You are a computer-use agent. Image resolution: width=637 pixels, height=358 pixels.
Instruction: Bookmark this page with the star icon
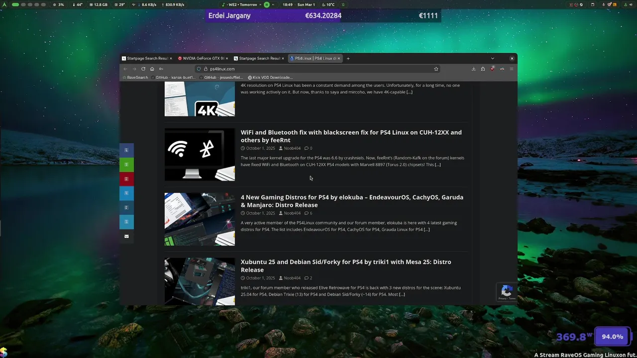(x=436, y=69)
